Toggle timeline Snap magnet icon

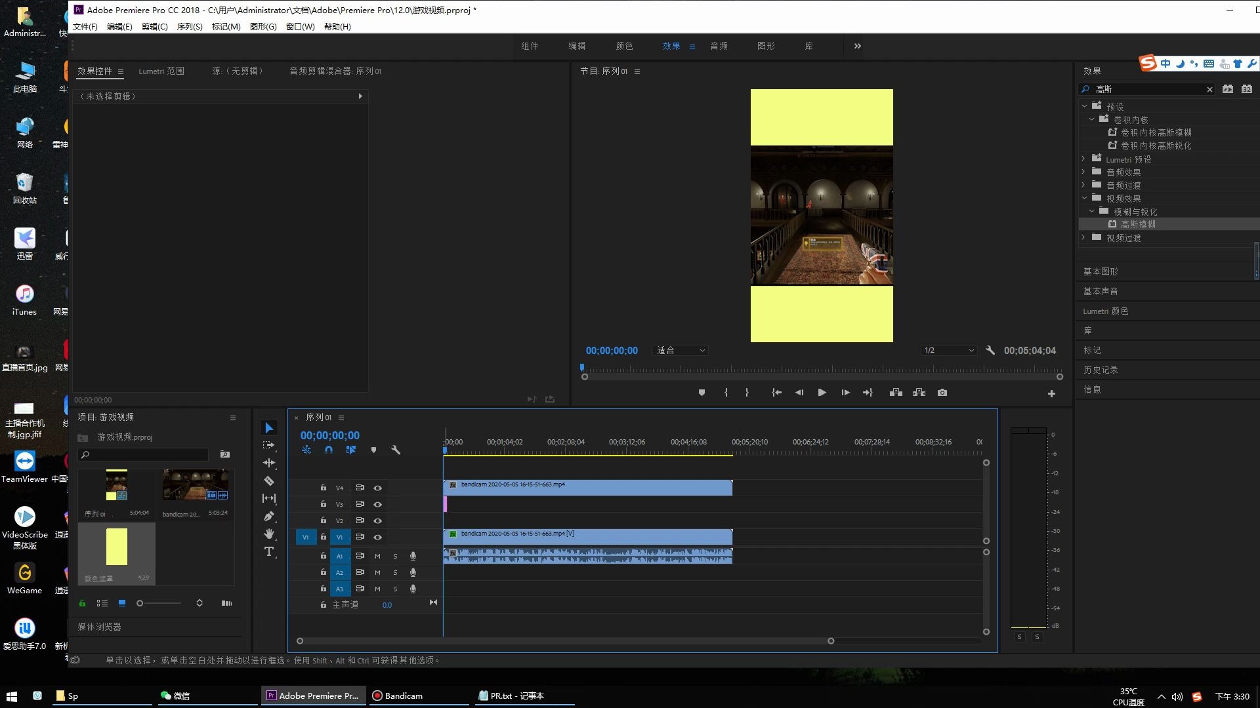point(329,450)
